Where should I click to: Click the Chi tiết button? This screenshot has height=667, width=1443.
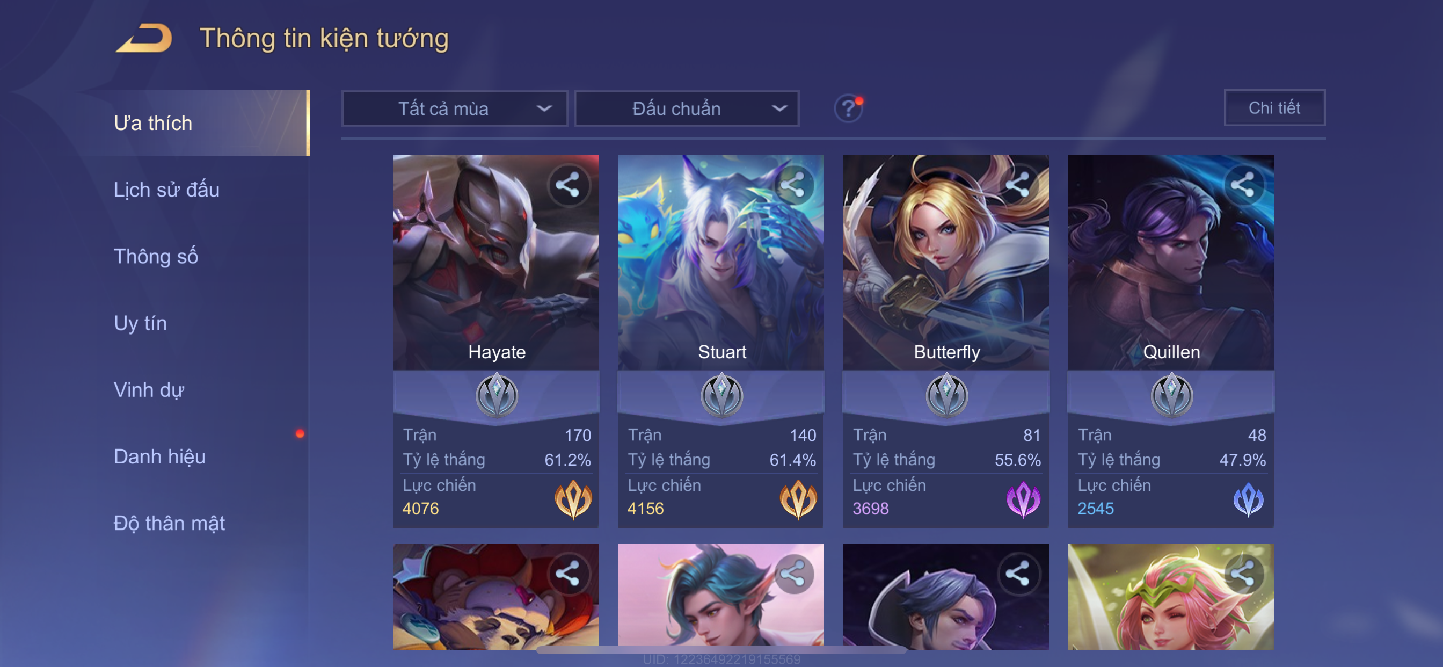click(x=1274, y=107)
